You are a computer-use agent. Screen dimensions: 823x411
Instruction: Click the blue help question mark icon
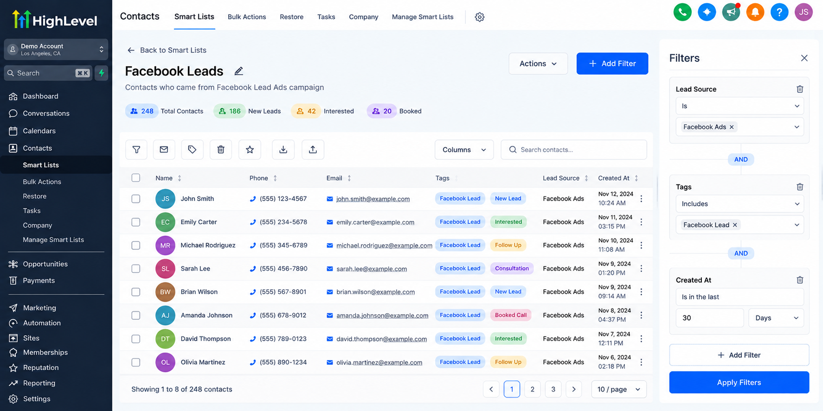pos(779,12)
